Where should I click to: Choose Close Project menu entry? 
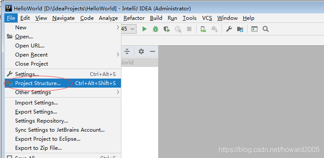pyautogui.click(x=63, y=64)
